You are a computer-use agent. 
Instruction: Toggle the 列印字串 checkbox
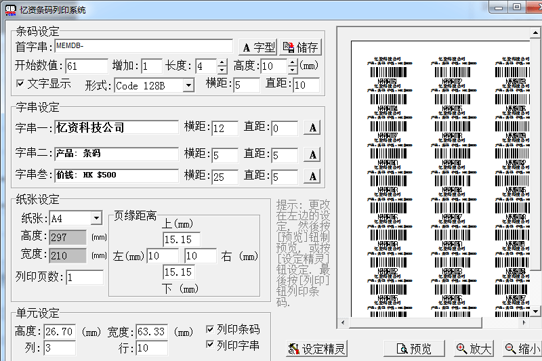(x=210, y=345)
